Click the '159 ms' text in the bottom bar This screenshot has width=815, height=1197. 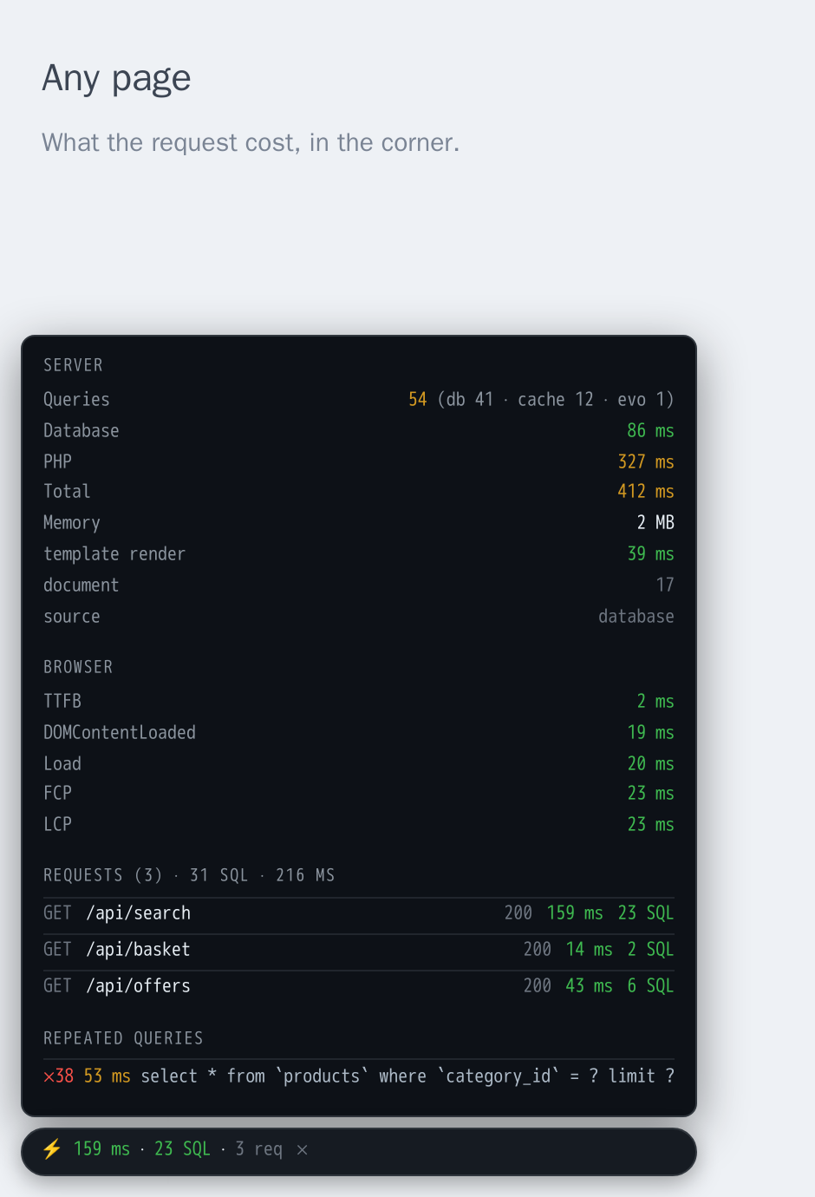tap(101, 1149)
